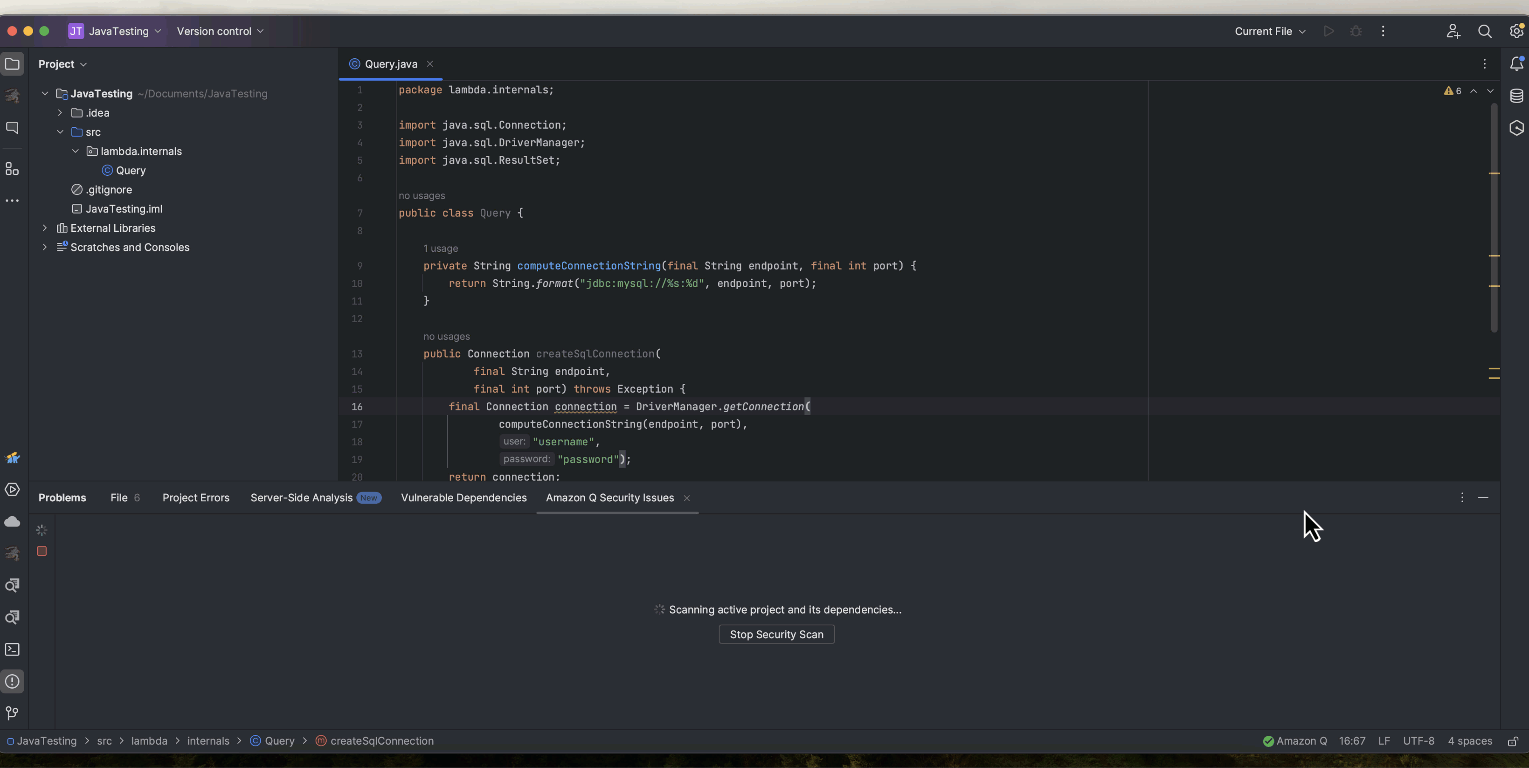Open the Services tool window
The height and width of the screenshot is (768, 1529).
(x=12, y=489)
